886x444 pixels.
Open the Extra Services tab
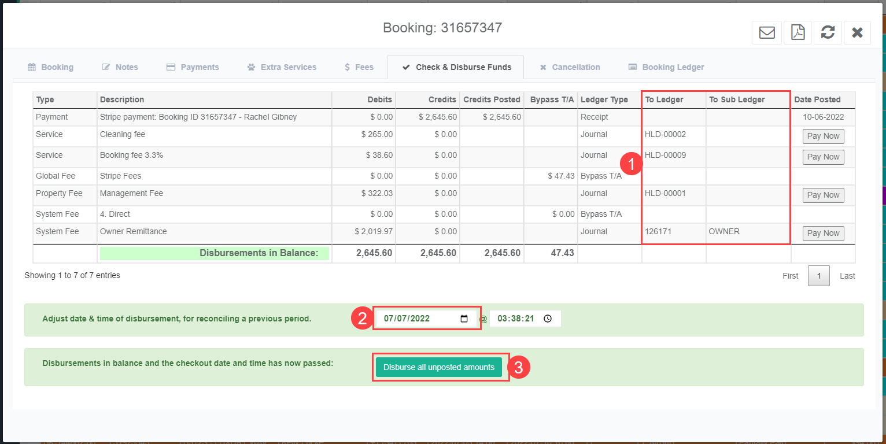(x=282, y=67)
